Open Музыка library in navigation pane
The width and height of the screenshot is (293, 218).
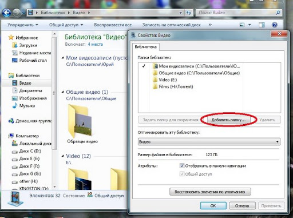click(23, 105)
